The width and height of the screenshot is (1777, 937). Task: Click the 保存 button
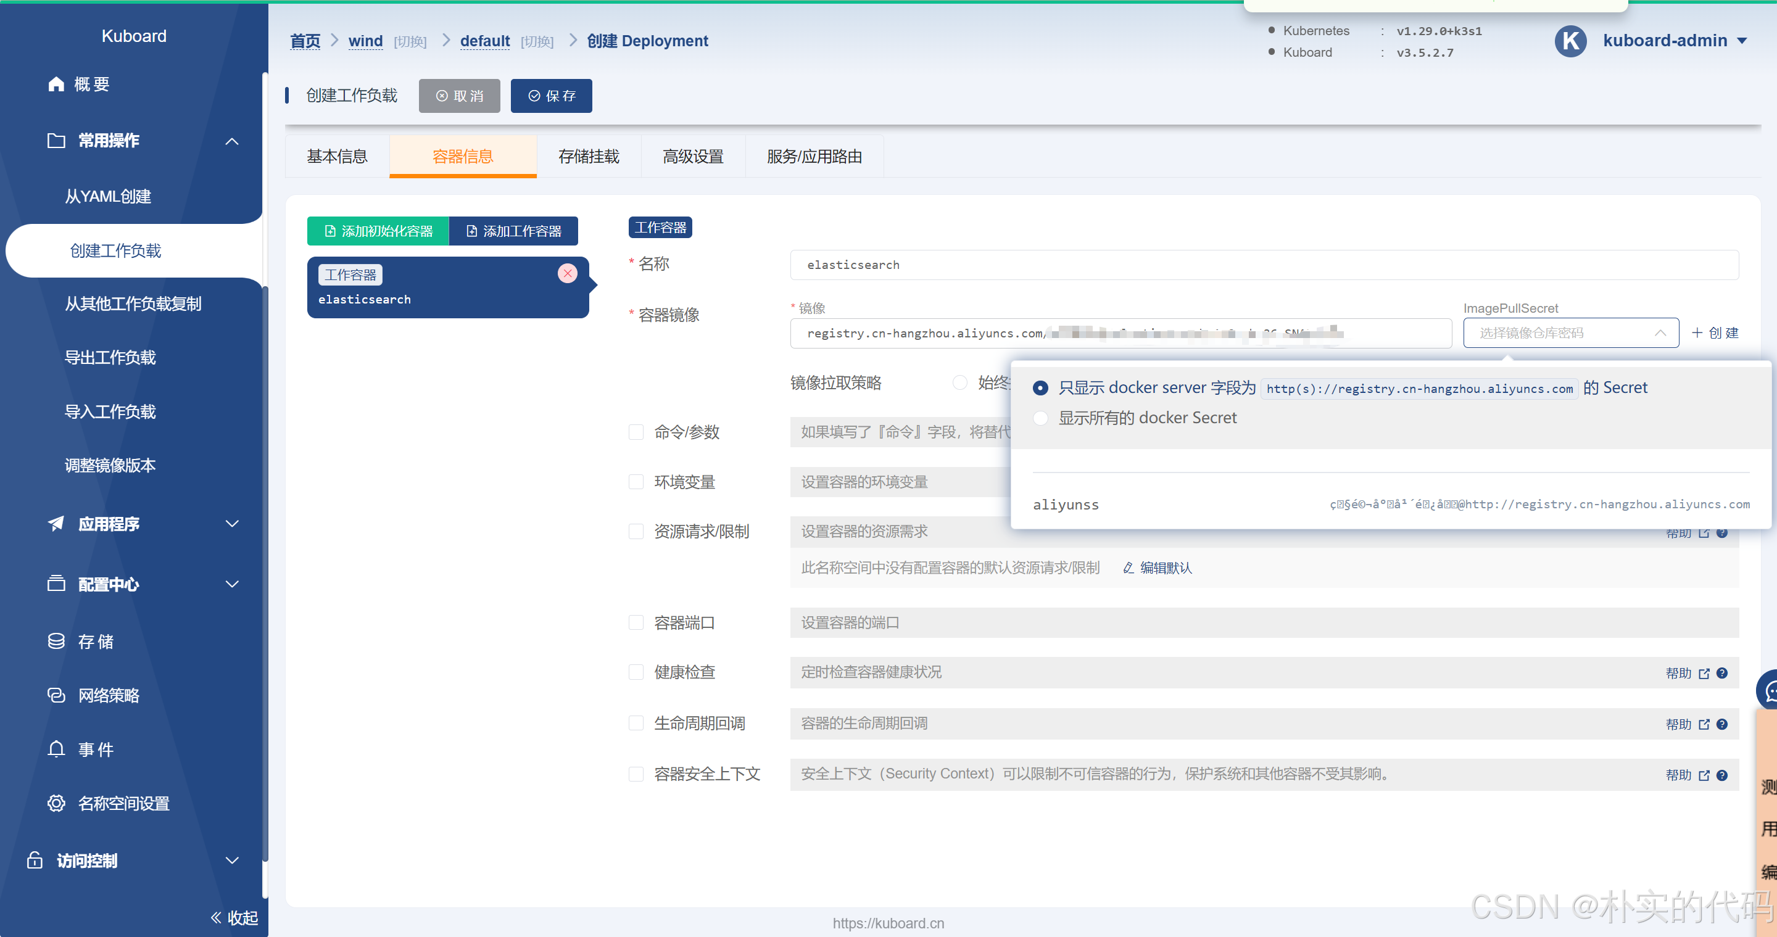[x=551, y=96]
